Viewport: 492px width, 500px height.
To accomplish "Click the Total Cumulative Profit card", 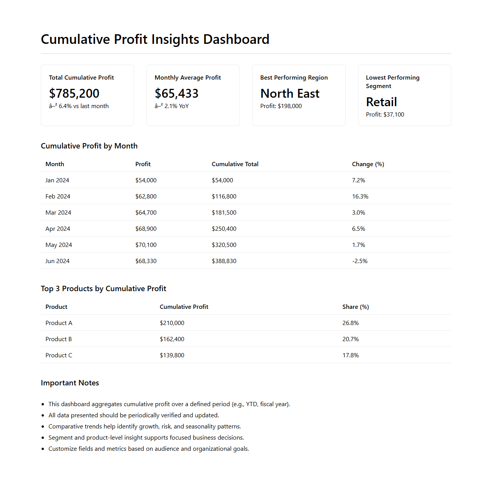I will [87, 95].
